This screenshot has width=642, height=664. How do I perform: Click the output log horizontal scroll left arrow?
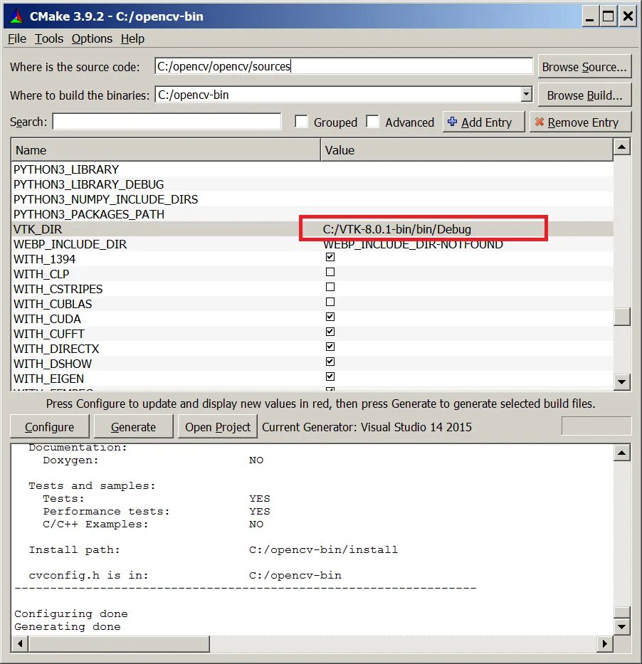click(20, 643)
